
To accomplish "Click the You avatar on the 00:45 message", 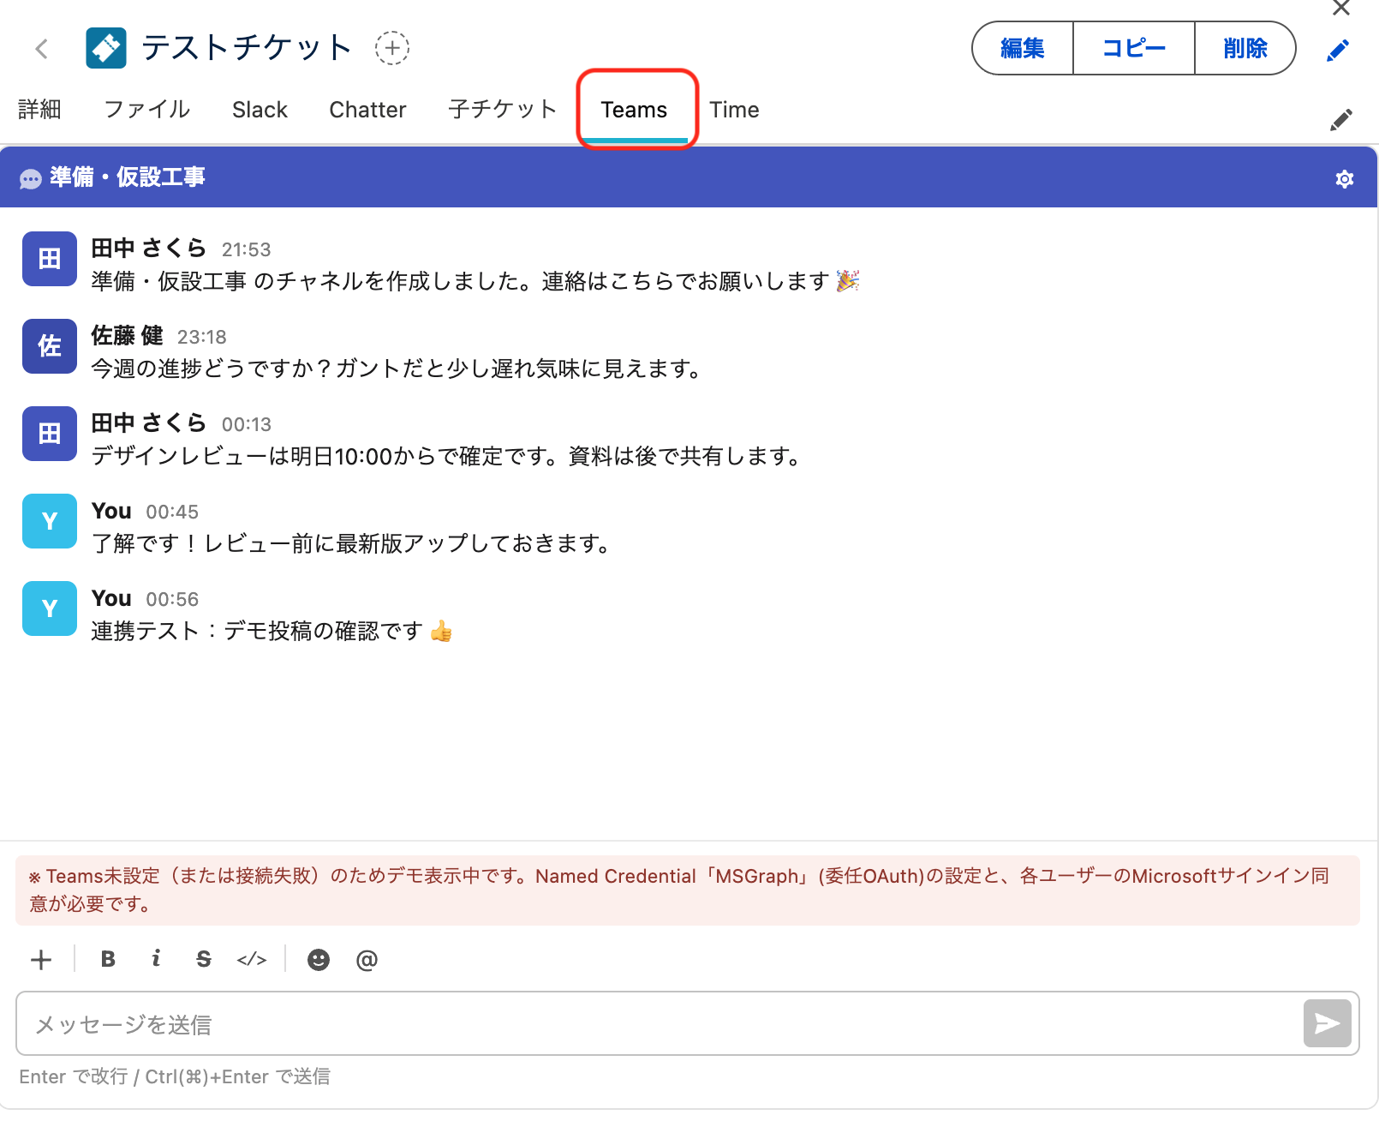I will (50, 521).
